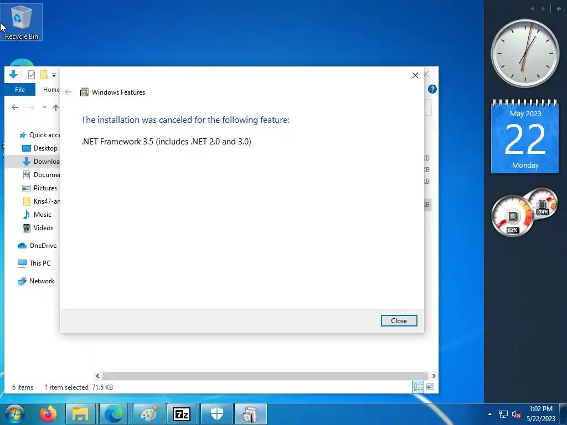This screenshot has height=425, width=567.
Task: Select Videos in navigation pane
Action: (x=38, y=228)
